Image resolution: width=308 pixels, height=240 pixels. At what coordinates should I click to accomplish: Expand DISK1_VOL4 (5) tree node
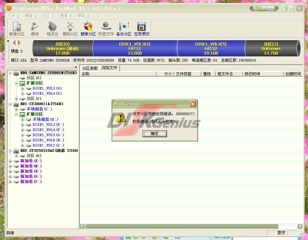[x=23, y=94]
